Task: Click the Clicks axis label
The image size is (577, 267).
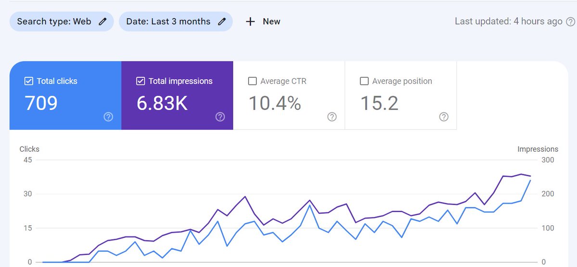Action: (x=29, y=149)
